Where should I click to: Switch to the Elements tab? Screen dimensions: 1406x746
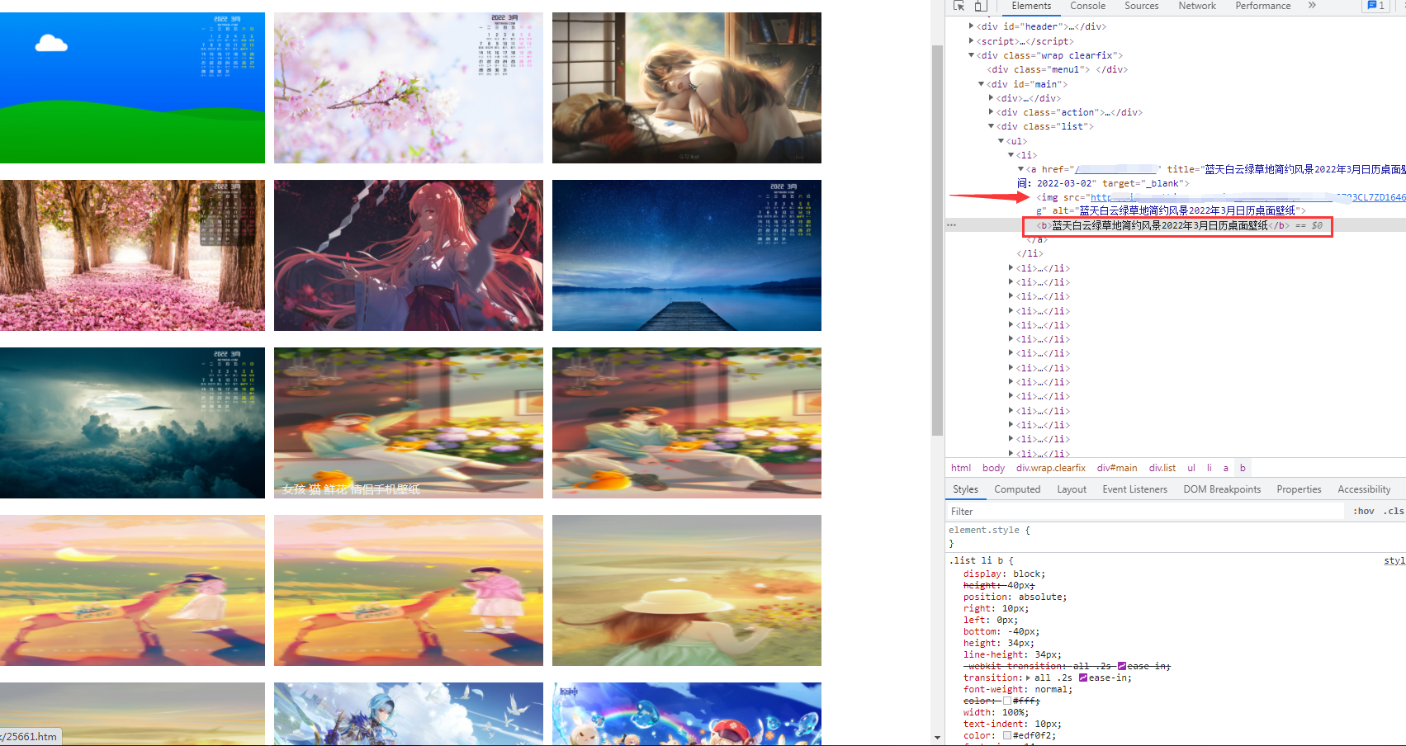[1031, 6]
